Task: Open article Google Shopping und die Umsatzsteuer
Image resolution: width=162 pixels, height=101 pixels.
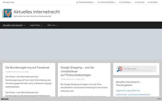Action: pos(77,71)
